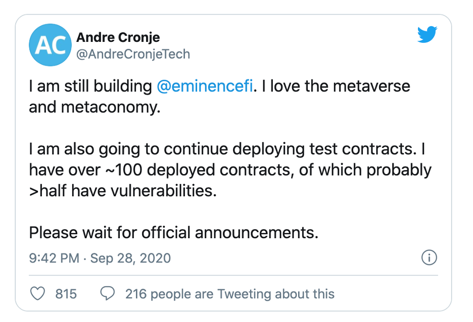473x322 pixels.
Task: Click the '~100 deployed contracts' line
Action: [230, 170]
